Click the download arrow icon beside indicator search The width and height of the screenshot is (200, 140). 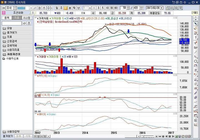(29, 23)
